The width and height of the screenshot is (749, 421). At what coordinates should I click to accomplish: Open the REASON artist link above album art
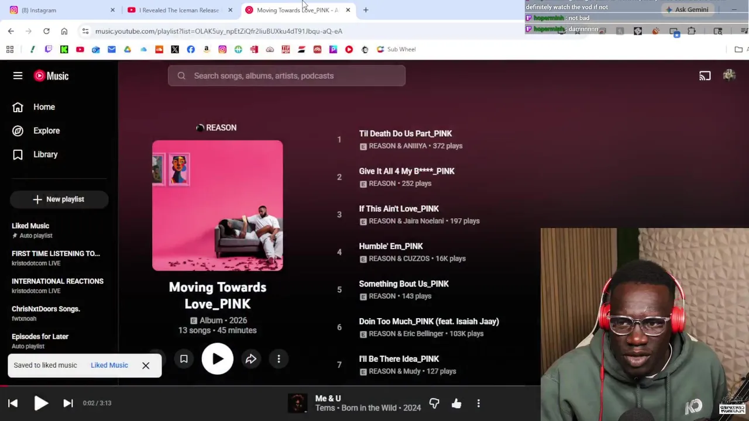[x=217, y=127]
